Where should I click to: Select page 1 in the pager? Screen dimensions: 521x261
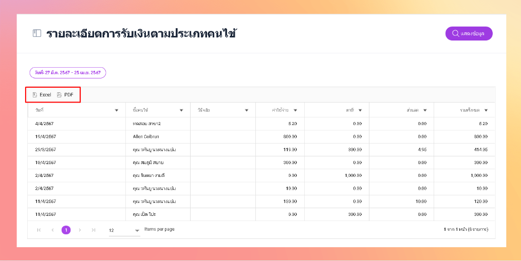click(x=66, y=230)
